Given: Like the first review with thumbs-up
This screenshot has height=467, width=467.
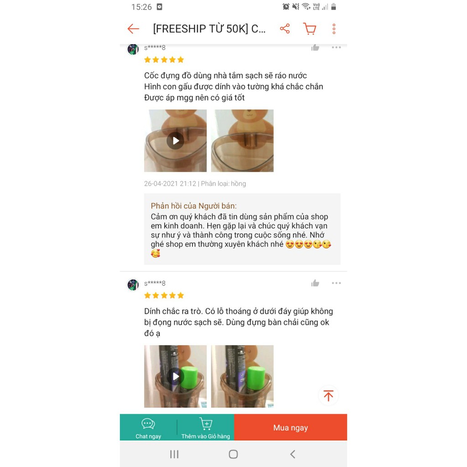Looking at the screenshot, I should (x=315, y=47).
